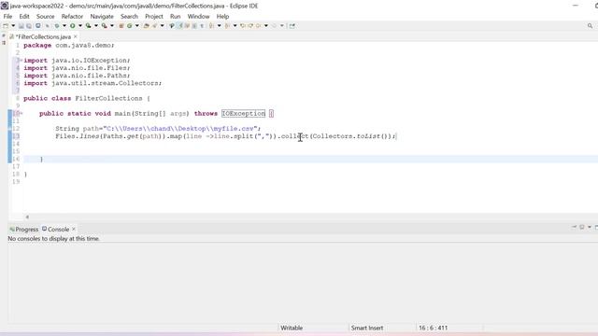Expand the Run configurations dropdown
The image size is (598, 336).
[x=80, y=26]
